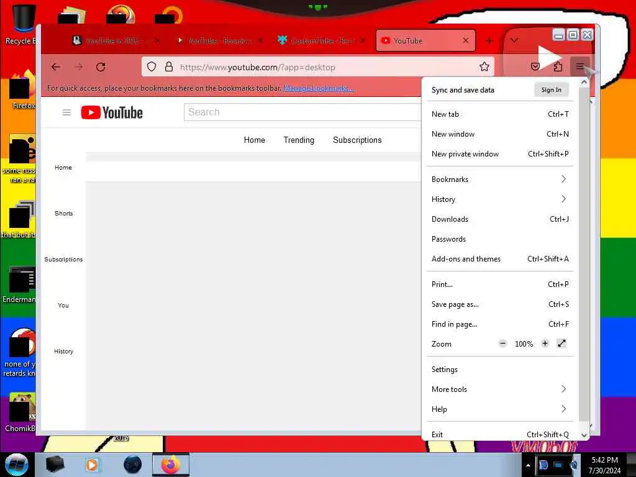
Task: Choose Exit from the menu
Action: pyautogui.click(x=500, y=434)
